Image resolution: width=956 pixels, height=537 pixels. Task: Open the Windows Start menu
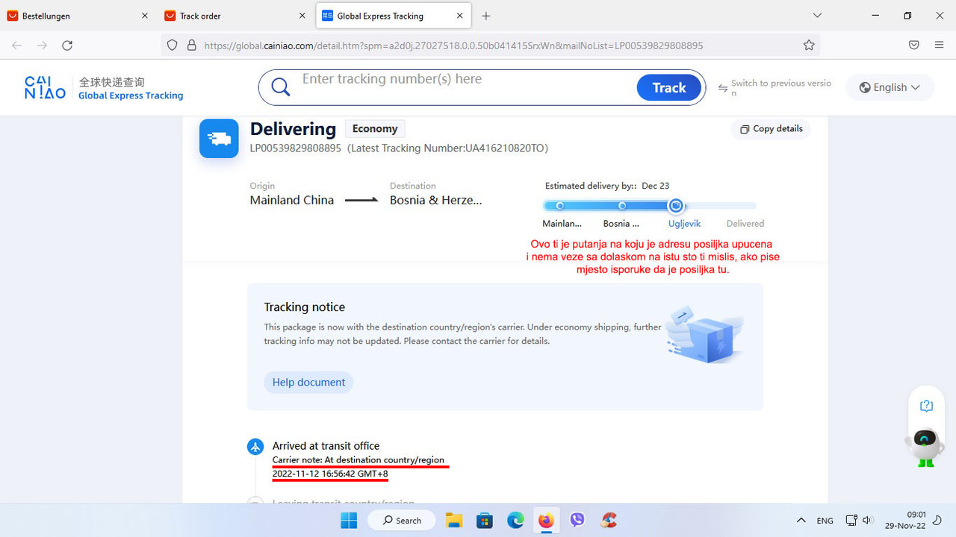click(350, 520)
